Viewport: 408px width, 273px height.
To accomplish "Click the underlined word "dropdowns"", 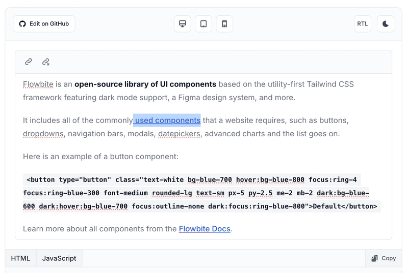I will 43,134.
